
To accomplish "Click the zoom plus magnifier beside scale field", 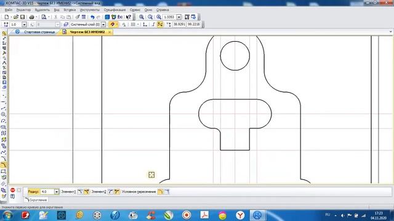I will pyautogui.click(x=159, y=17).
